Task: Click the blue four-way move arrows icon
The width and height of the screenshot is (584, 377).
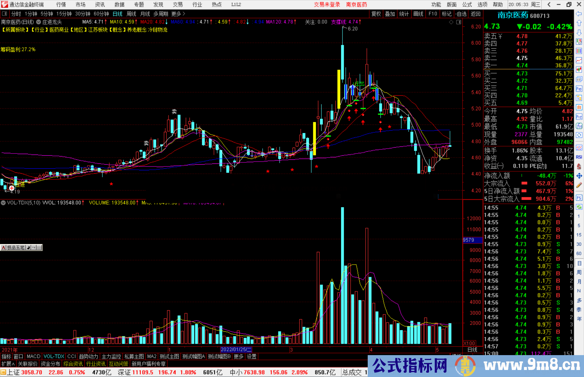Action: click(579, 176)
